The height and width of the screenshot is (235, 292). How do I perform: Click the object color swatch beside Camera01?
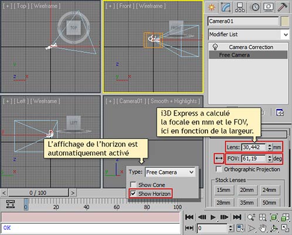[x=285, y=21]
